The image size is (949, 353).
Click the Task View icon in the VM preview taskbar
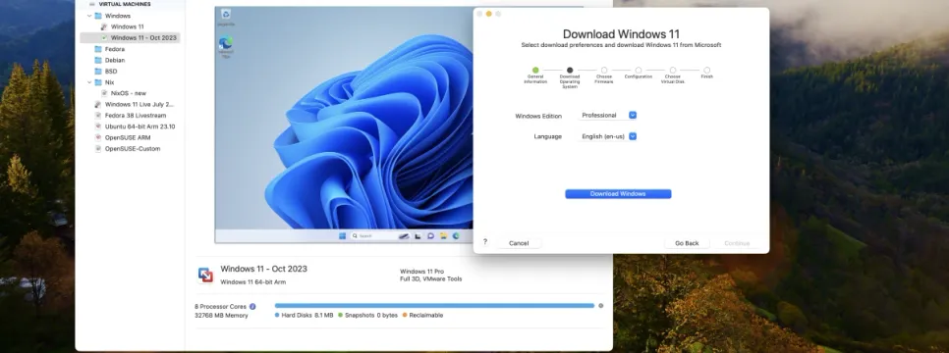coord(418,235)
